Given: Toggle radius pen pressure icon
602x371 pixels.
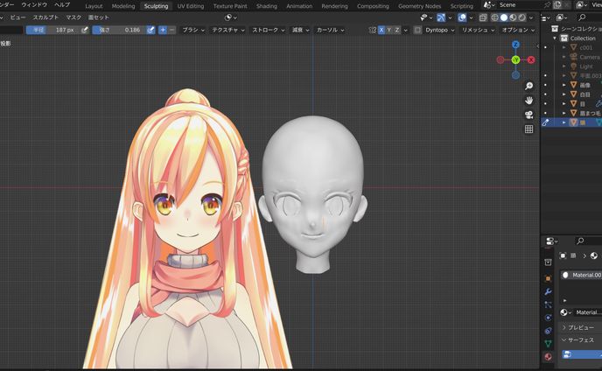Looking at the screenshot, I should point(85,30).
